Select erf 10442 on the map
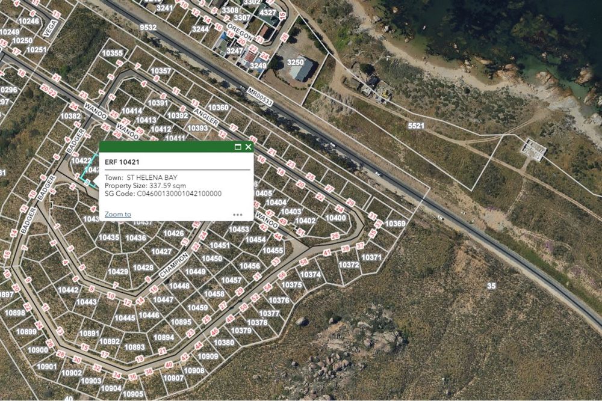This screenshot has width=602, height=401. tap(69, 290)
